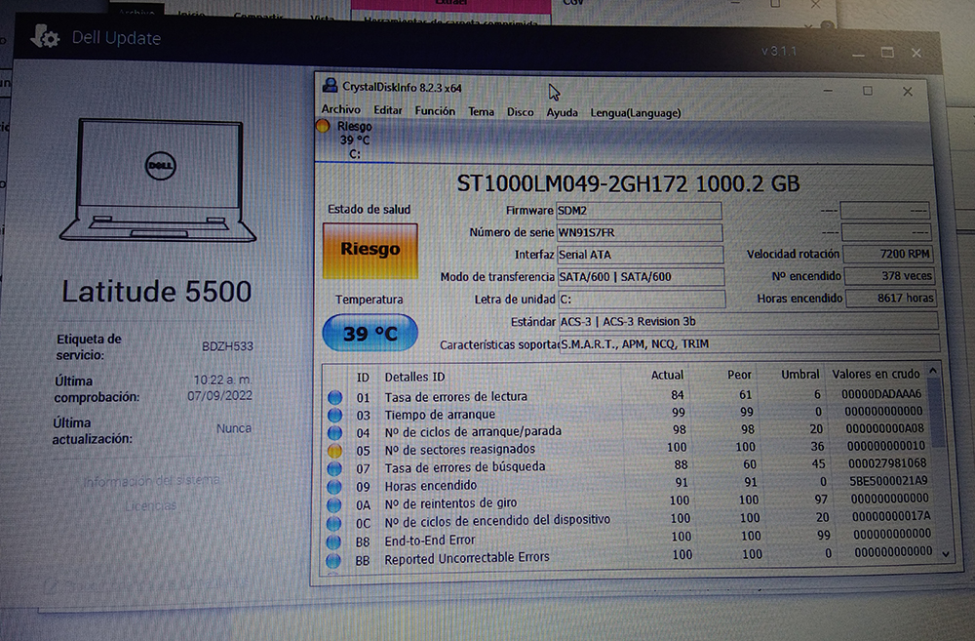Viewport: 975px width, 641px height.
Task: Open the Editar menu
Action: point(387,110)
